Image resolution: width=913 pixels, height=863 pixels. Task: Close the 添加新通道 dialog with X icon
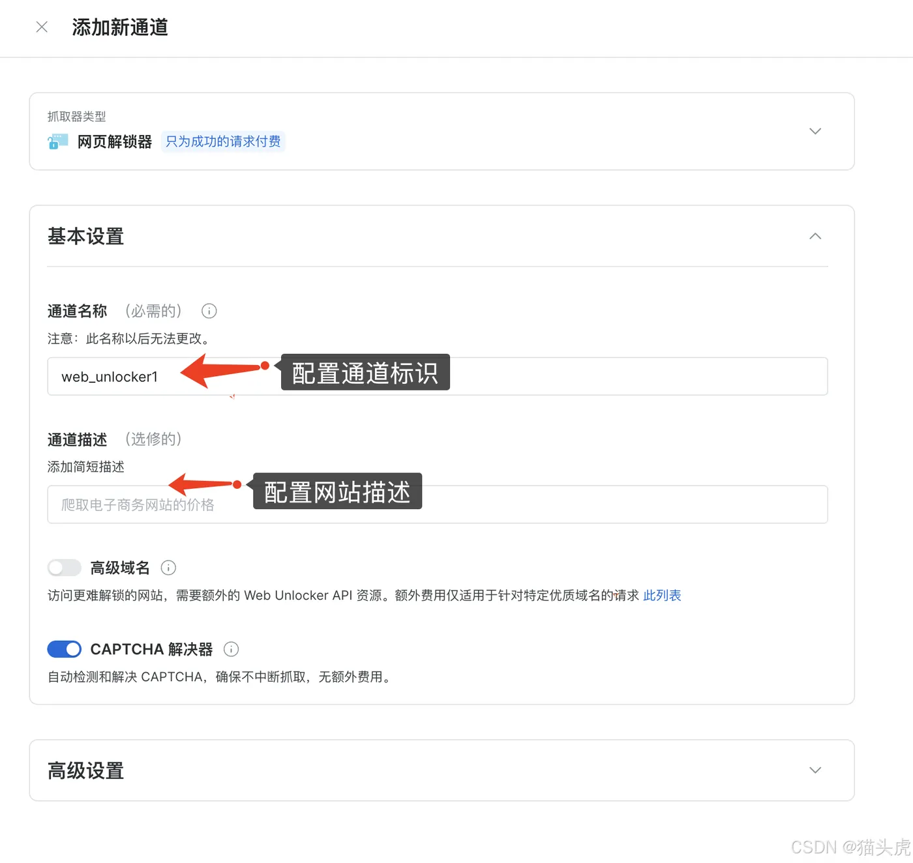[42, 27]
